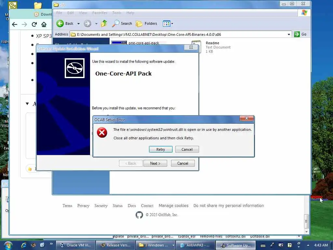Switch to Oracle VM VirtualBox taskbar button
Viewport: 333px width, 250px height.
pyautogui.click(x=76, y=245)
